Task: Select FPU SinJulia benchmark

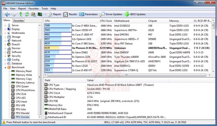Action: pos(22,117)
